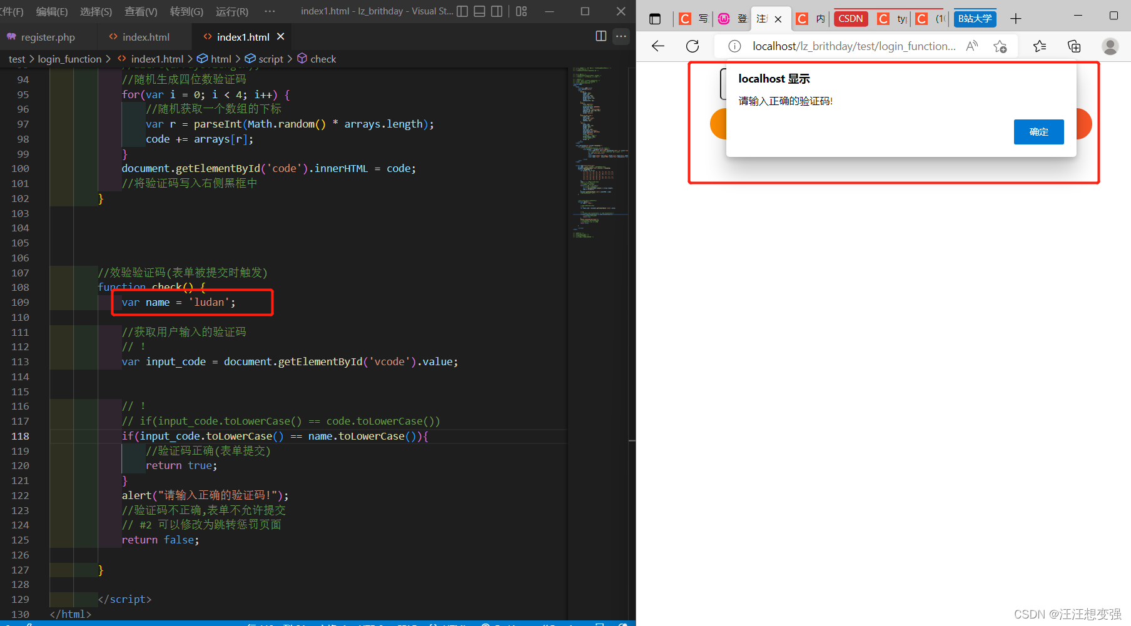This screenshot has height=626, width=1131.
Task: Open the 运行(R) menu
Action: tap(232, 11)
